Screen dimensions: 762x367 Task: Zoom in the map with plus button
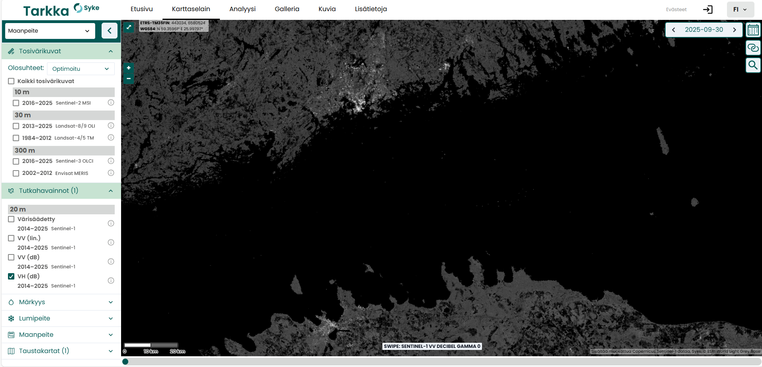click(x=129, y=68)
